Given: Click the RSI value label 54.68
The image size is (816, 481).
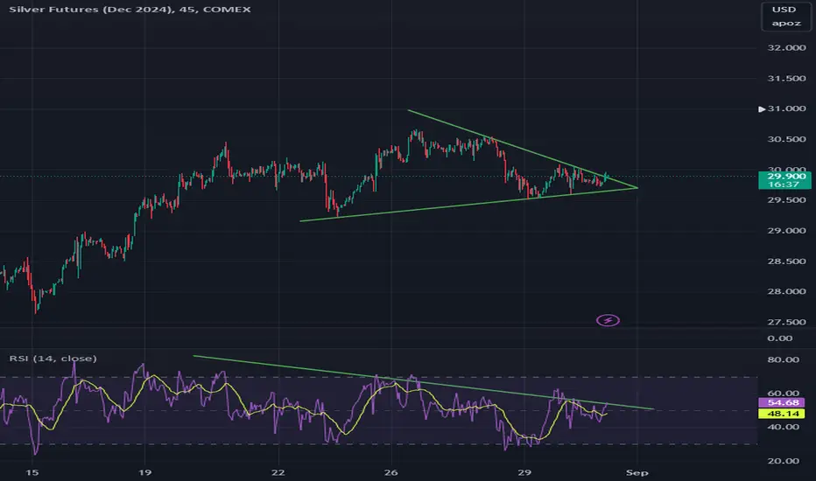Looking at the screenshot, I should pyautogui.click(x=783, y=402).
